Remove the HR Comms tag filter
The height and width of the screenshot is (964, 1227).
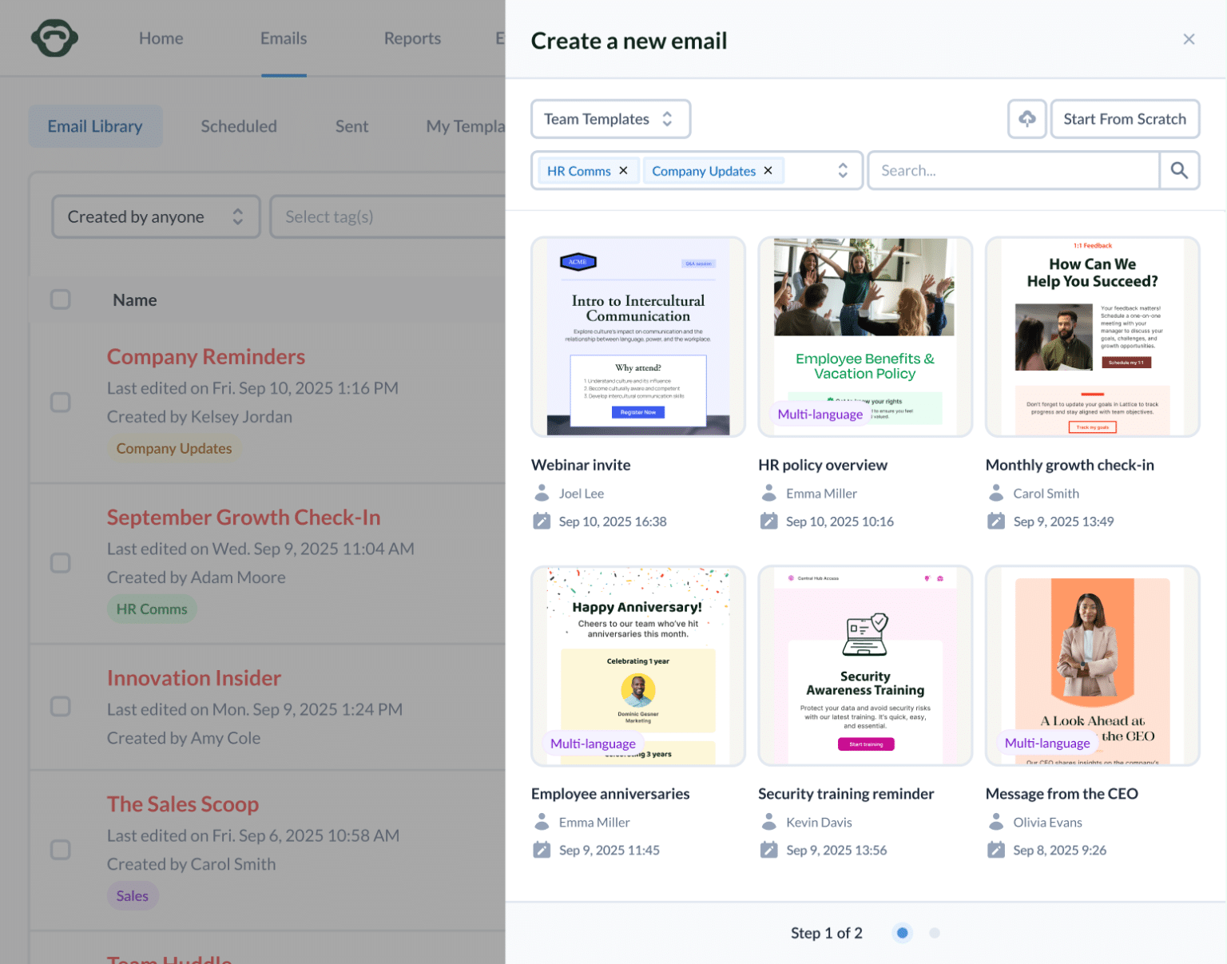pos(624,171)
